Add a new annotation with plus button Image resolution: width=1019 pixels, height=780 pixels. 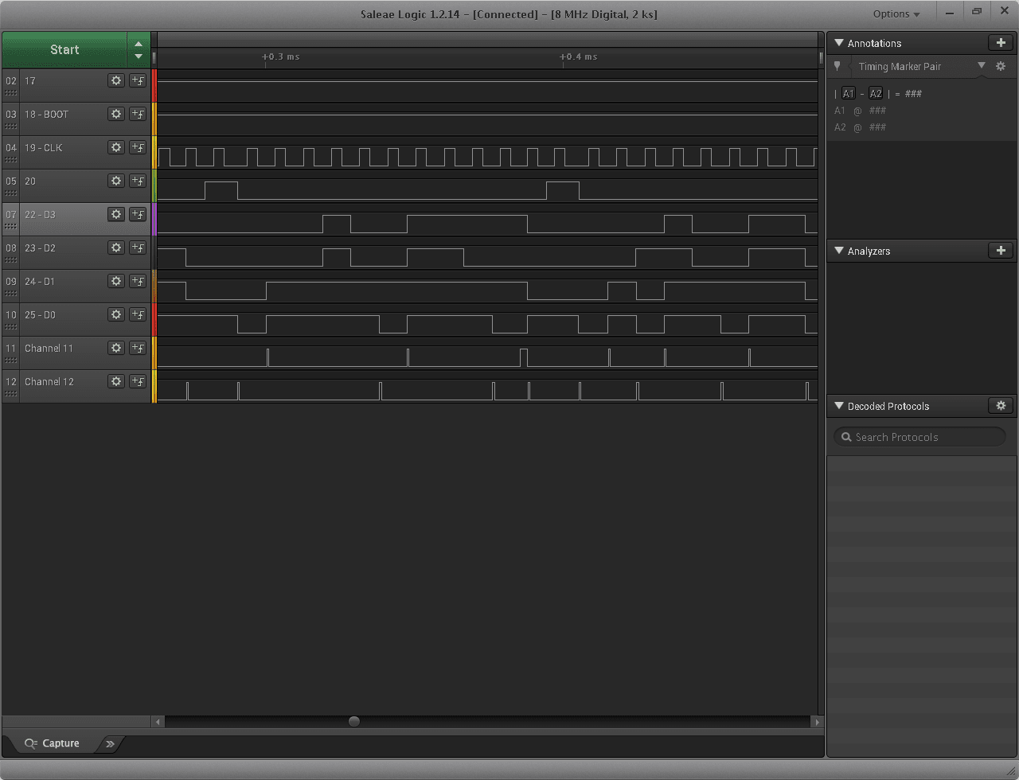pyautogui.click(x=1000, y=43)
